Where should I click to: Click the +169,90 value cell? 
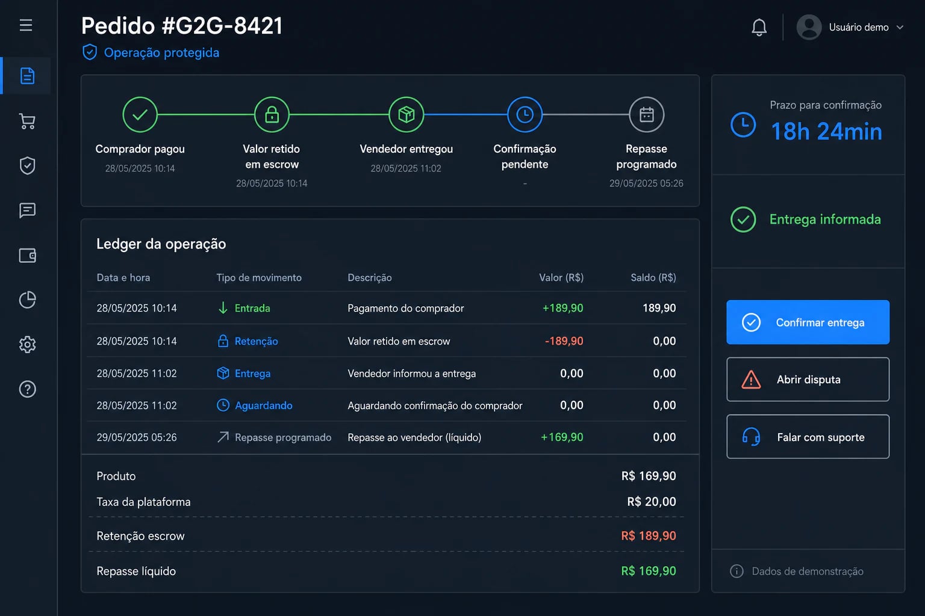click(x=562, y=437)
